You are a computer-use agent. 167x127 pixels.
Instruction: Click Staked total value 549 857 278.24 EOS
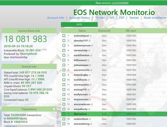(33, 72)
